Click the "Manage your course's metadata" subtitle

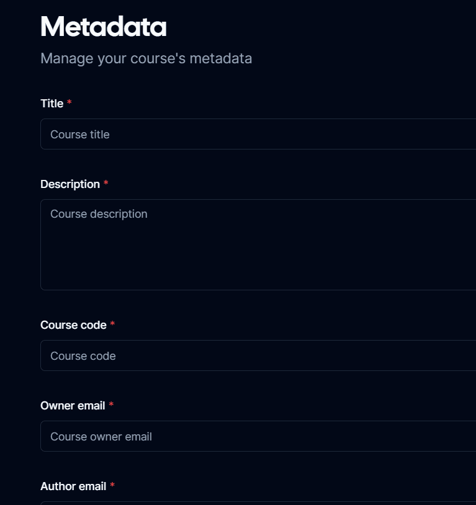146,58
